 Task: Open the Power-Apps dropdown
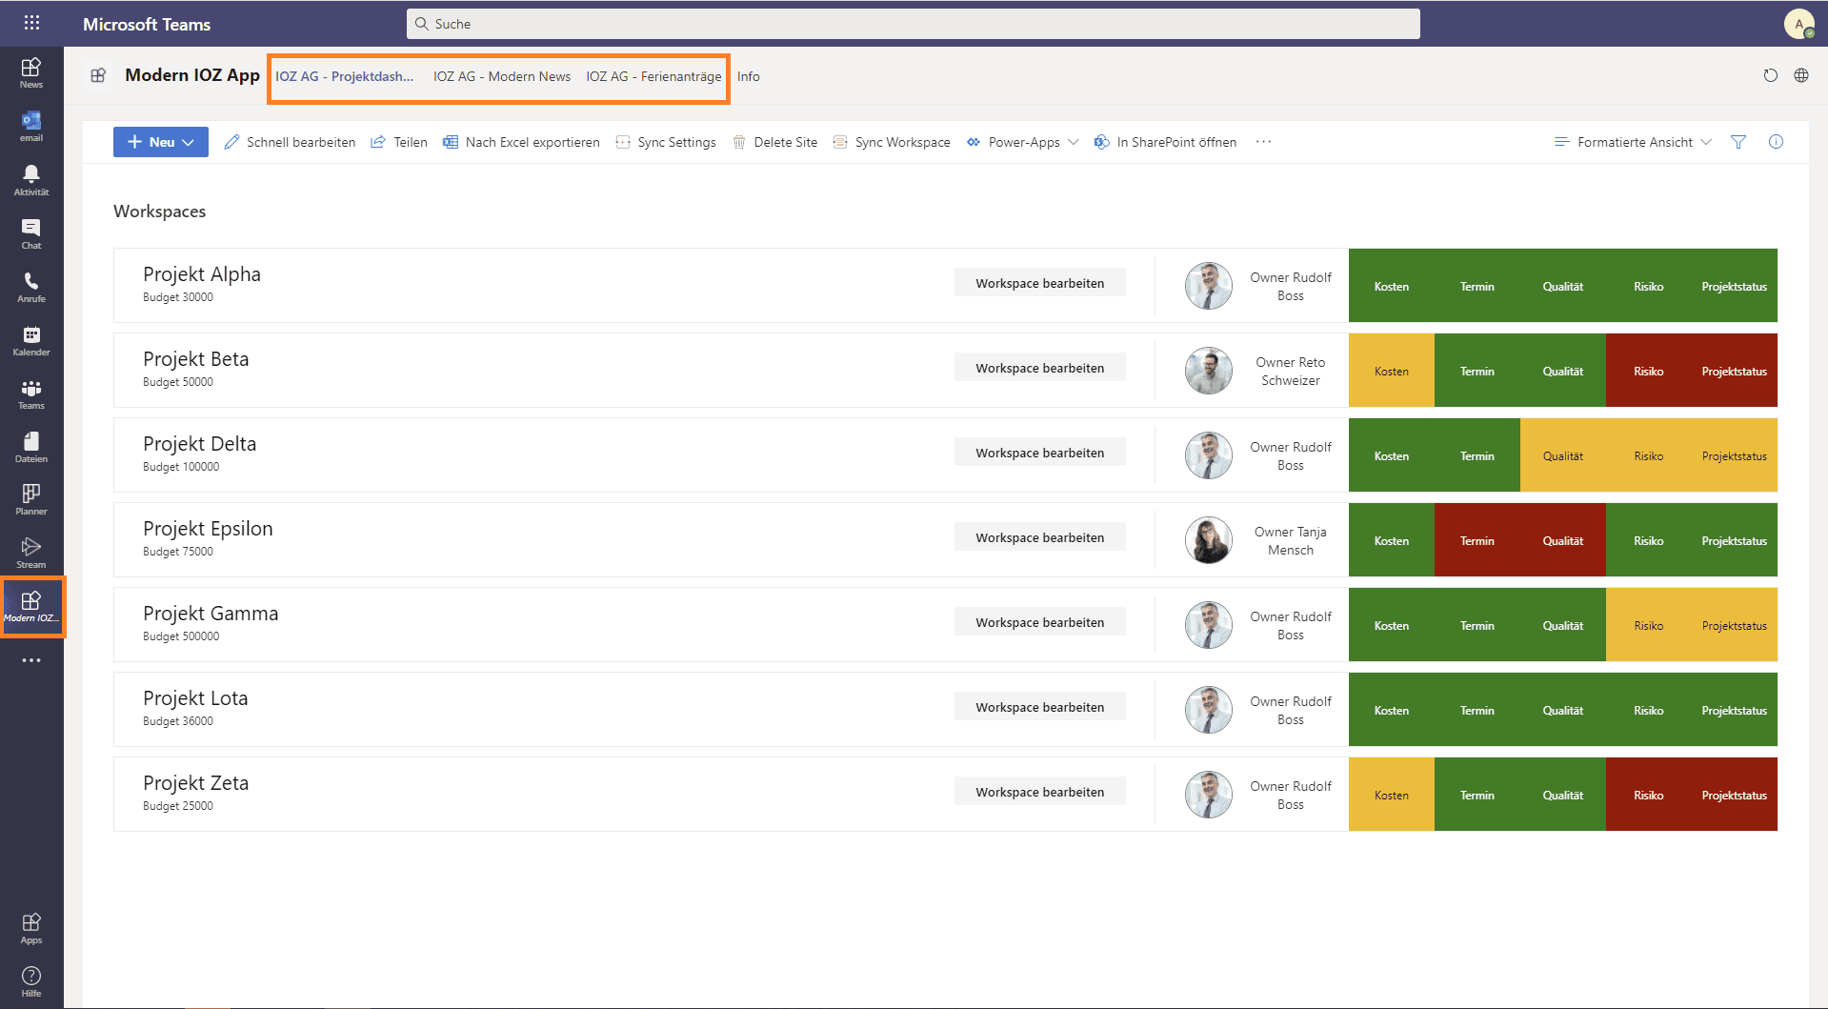(x=1075, y=142)
